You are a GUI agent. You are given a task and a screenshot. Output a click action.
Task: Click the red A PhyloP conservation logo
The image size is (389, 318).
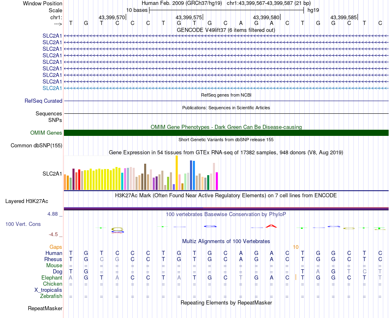point(271,226)
